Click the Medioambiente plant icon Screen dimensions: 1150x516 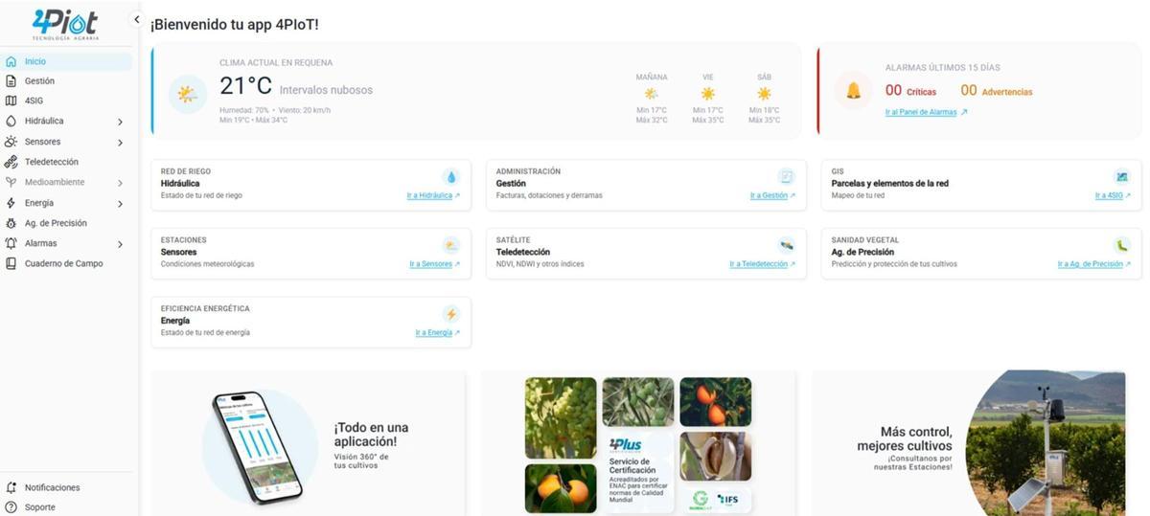tap(11, 182)
